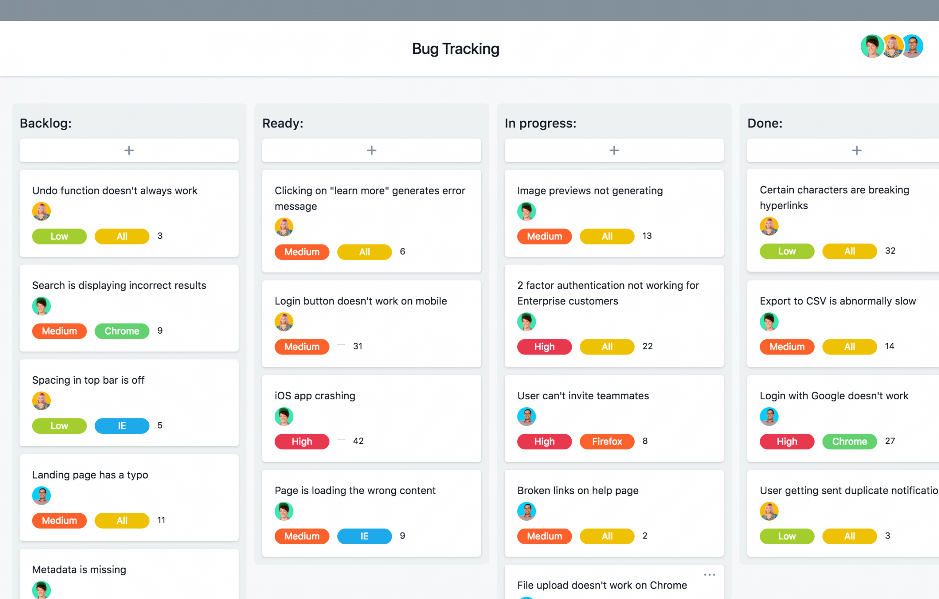Click the add card button in Done

pyautogui.click(x=856, y=151)
